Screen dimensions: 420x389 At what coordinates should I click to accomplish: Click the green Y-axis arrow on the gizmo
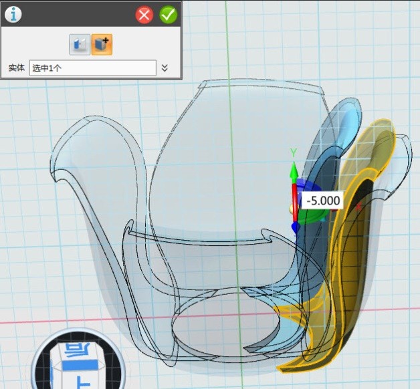point(293,171)
